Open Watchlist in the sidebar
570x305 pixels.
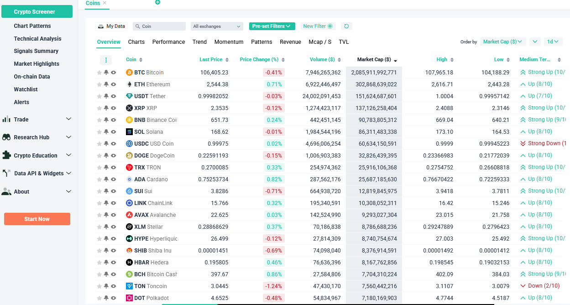26,89
